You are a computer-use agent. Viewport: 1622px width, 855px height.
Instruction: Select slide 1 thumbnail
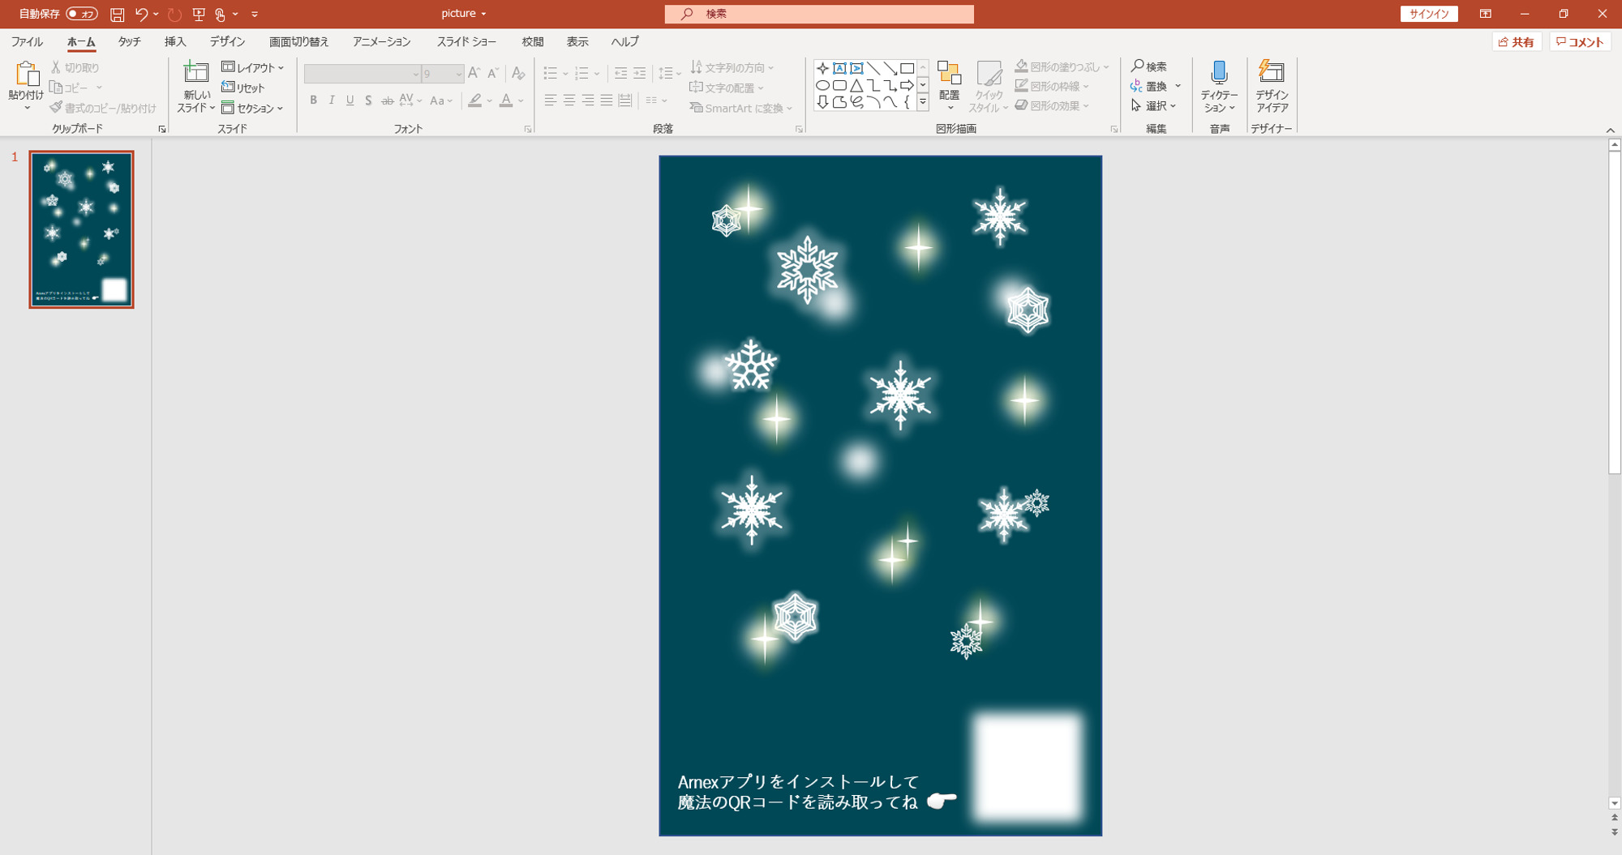[82, 229]
